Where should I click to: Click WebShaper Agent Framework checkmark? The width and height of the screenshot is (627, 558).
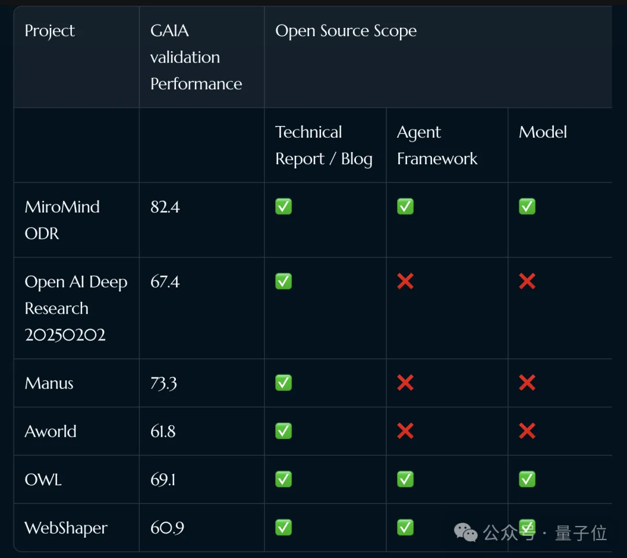[x=405, y=527]
